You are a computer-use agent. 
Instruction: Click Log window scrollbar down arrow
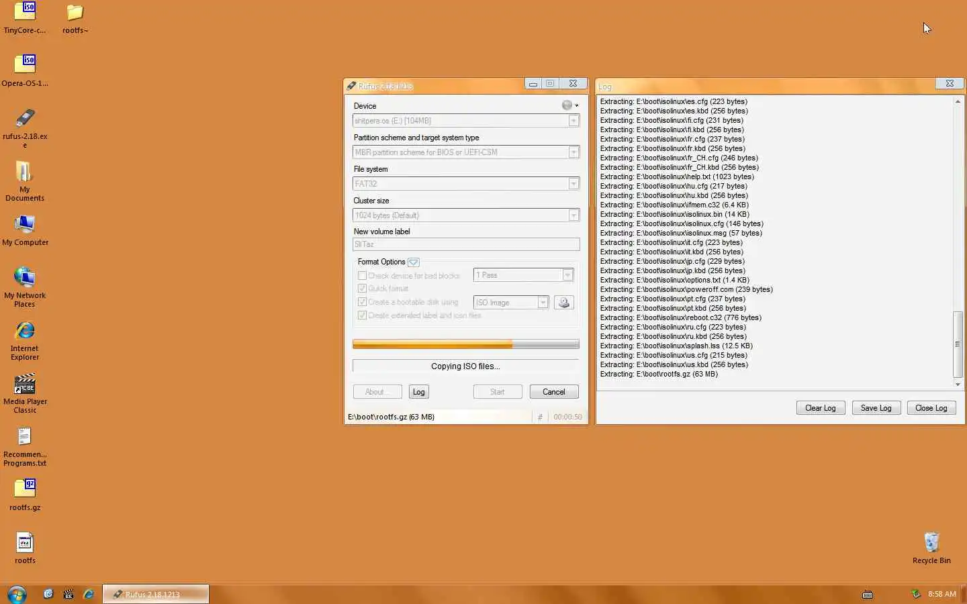pyautogui.click(x=958, y=385)
